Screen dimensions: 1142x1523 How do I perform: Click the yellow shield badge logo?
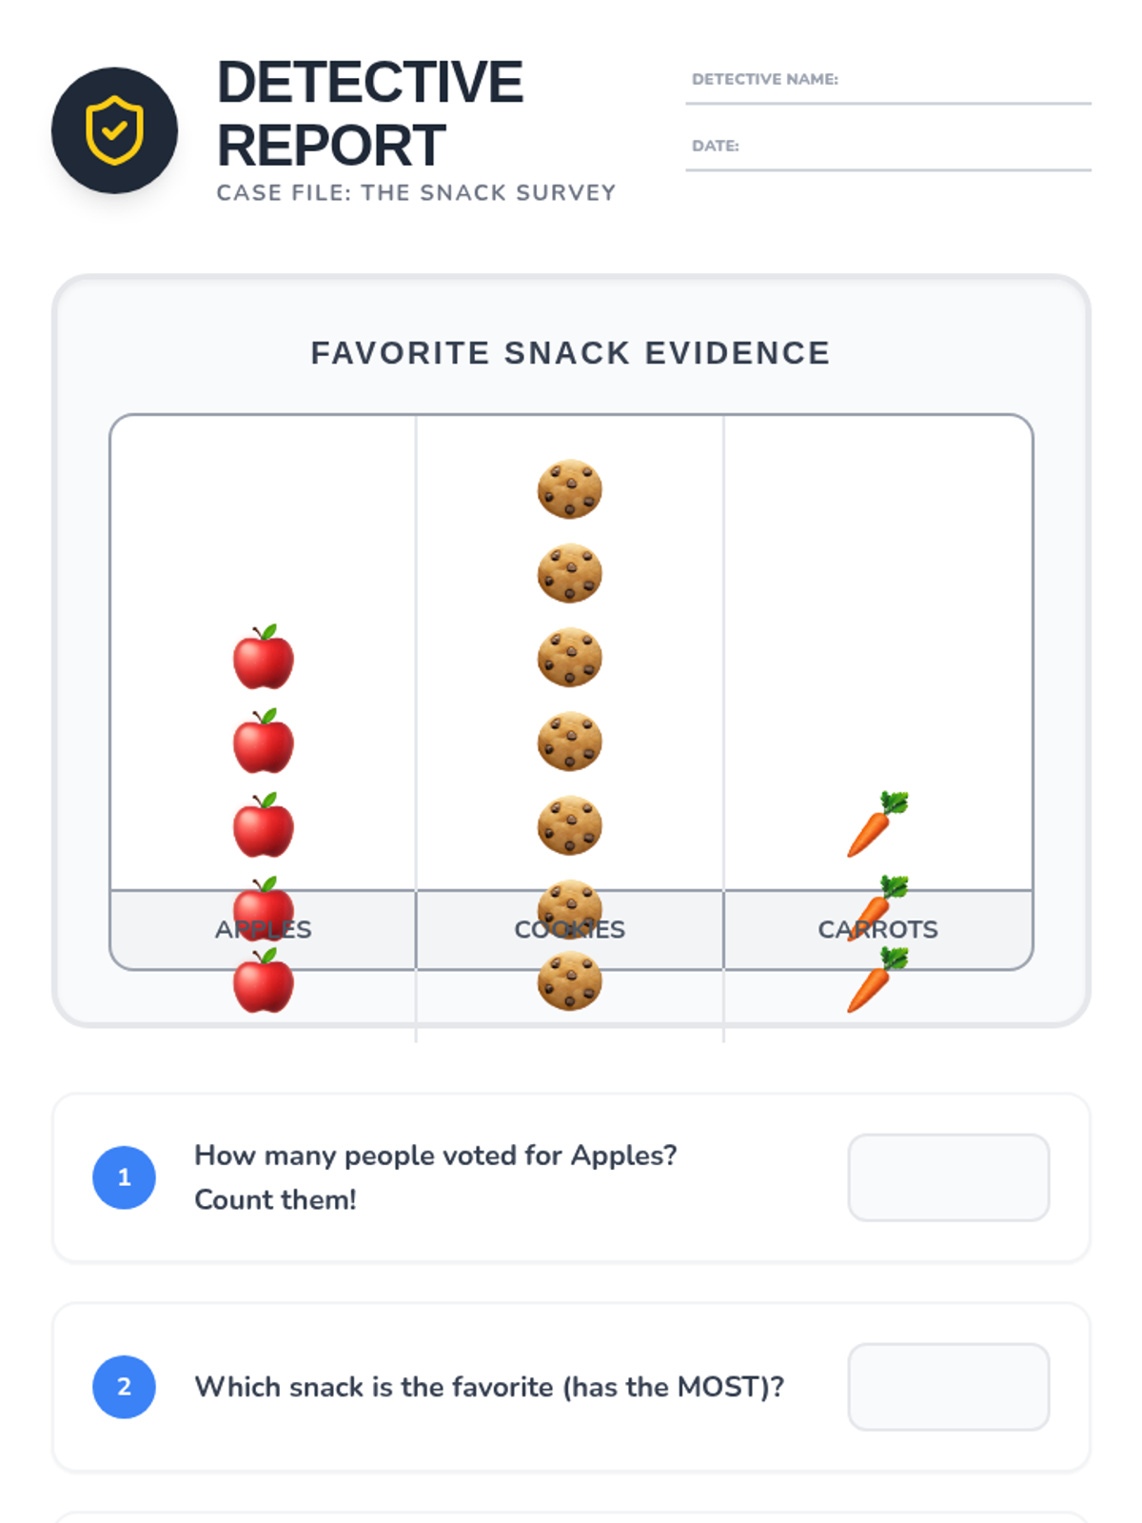coord(114,130)
